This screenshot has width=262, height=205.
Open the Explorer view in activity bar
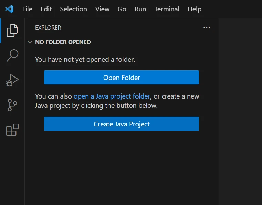[x=12, y=31]
